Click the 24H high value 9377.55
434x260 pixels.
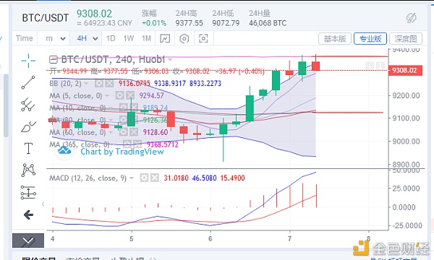pos(190,23)
